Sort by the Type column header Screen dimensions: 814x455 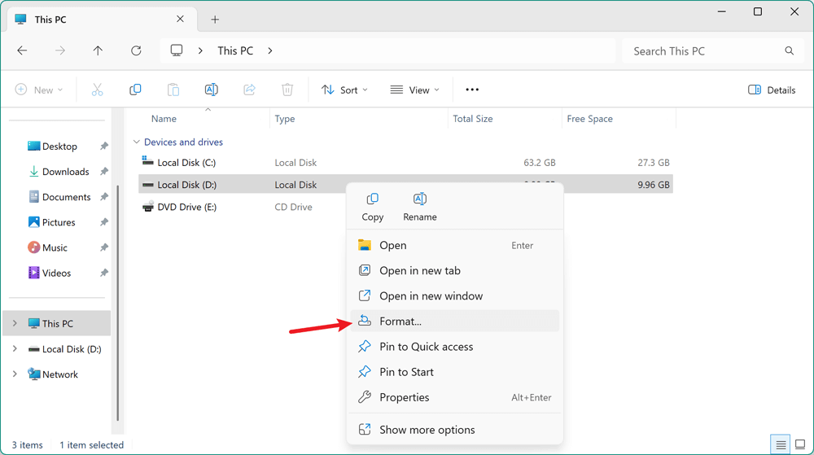point(284,119)
